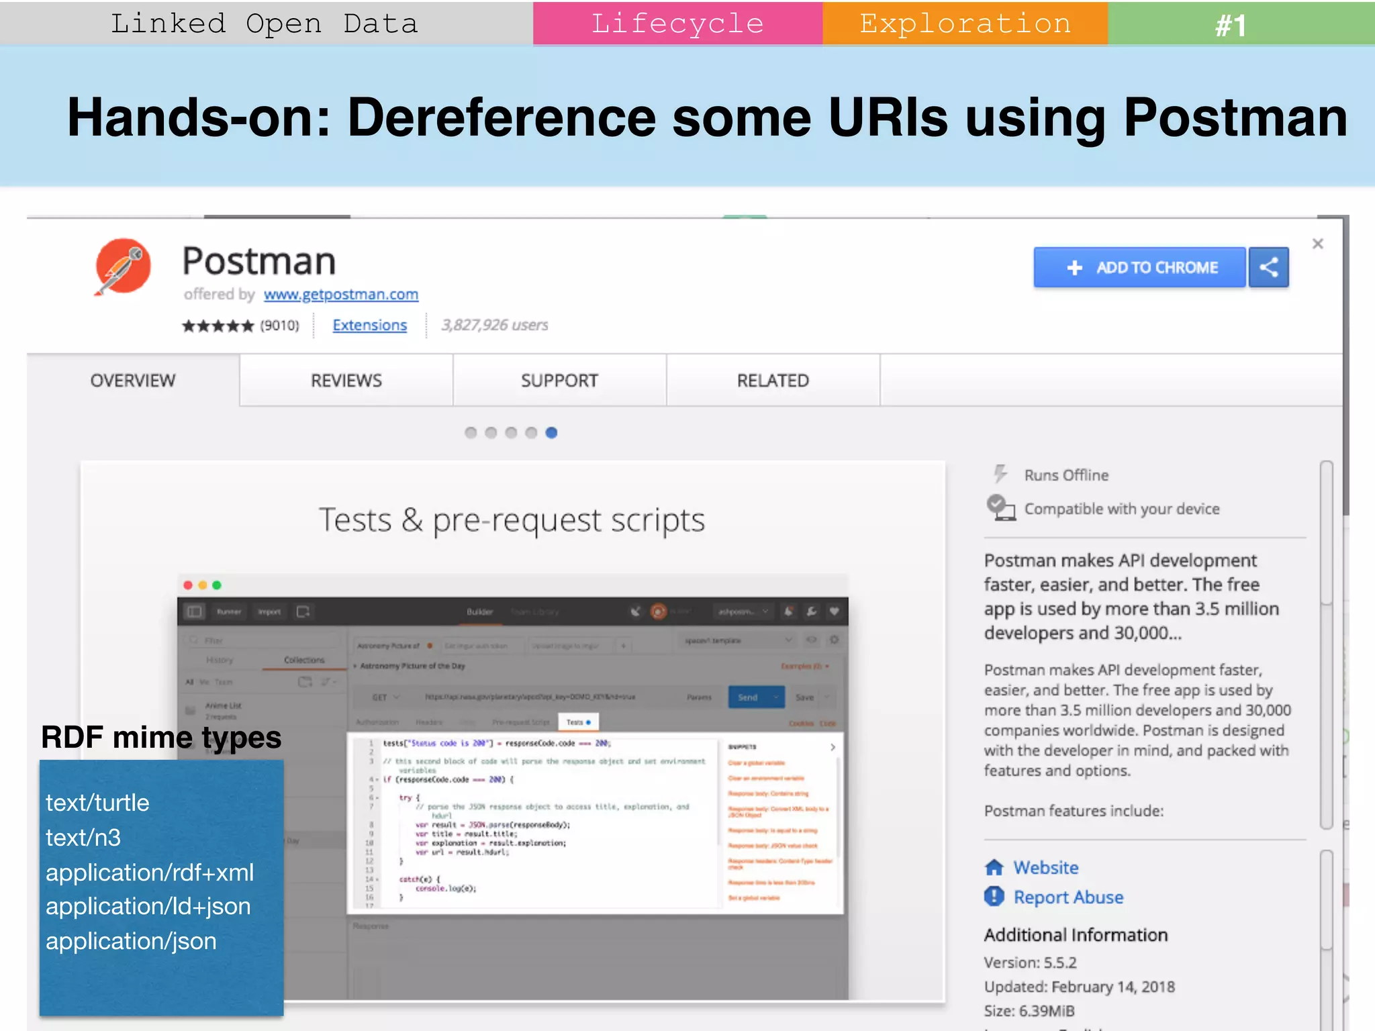Click the 'Version: 5.5.2' text
1375x1031 pixels.
[1030, 963]
